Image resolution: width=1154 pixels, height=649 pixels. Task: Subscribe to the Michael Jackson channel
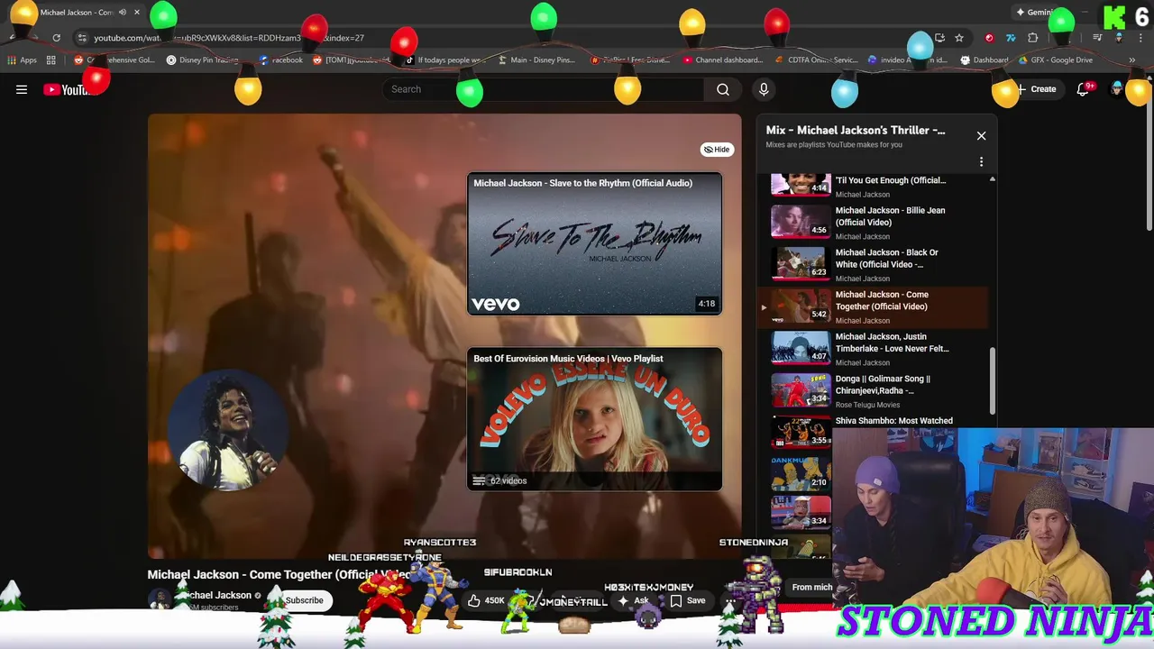[304, 600]
